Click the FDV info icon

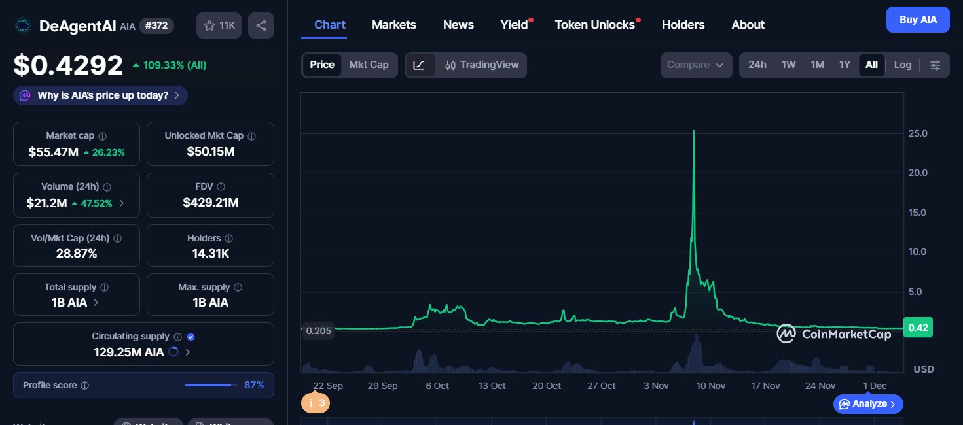pyautogui.click(x=221, y=187)
